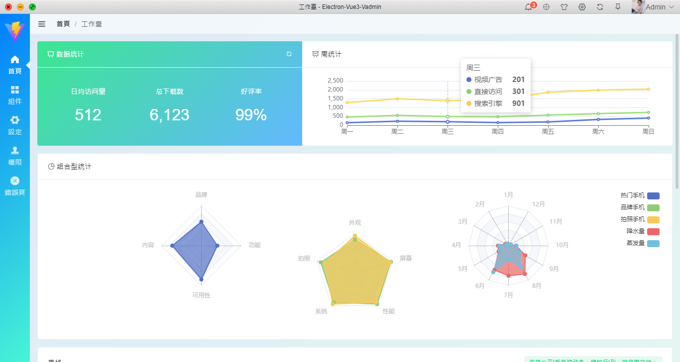Image resolution: width=680 pixels, height=362 pixels.
Task: Click the 功能 radar axis label
Action: [254, 245]
